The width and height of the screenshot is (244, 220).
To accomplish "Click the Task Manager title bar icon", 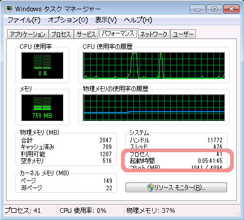I will coord(9,9).
